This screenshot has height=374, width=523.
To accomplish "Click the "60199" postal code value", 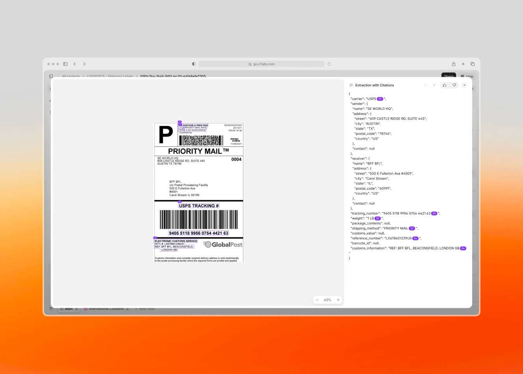I will click(385, 189).
